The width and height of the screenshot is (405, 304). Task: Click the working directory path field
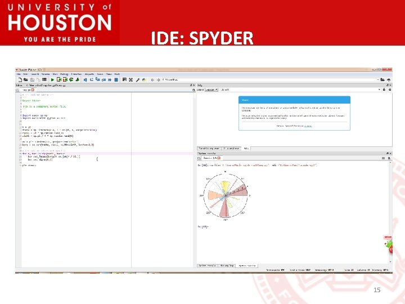click(x=270, y=80)
